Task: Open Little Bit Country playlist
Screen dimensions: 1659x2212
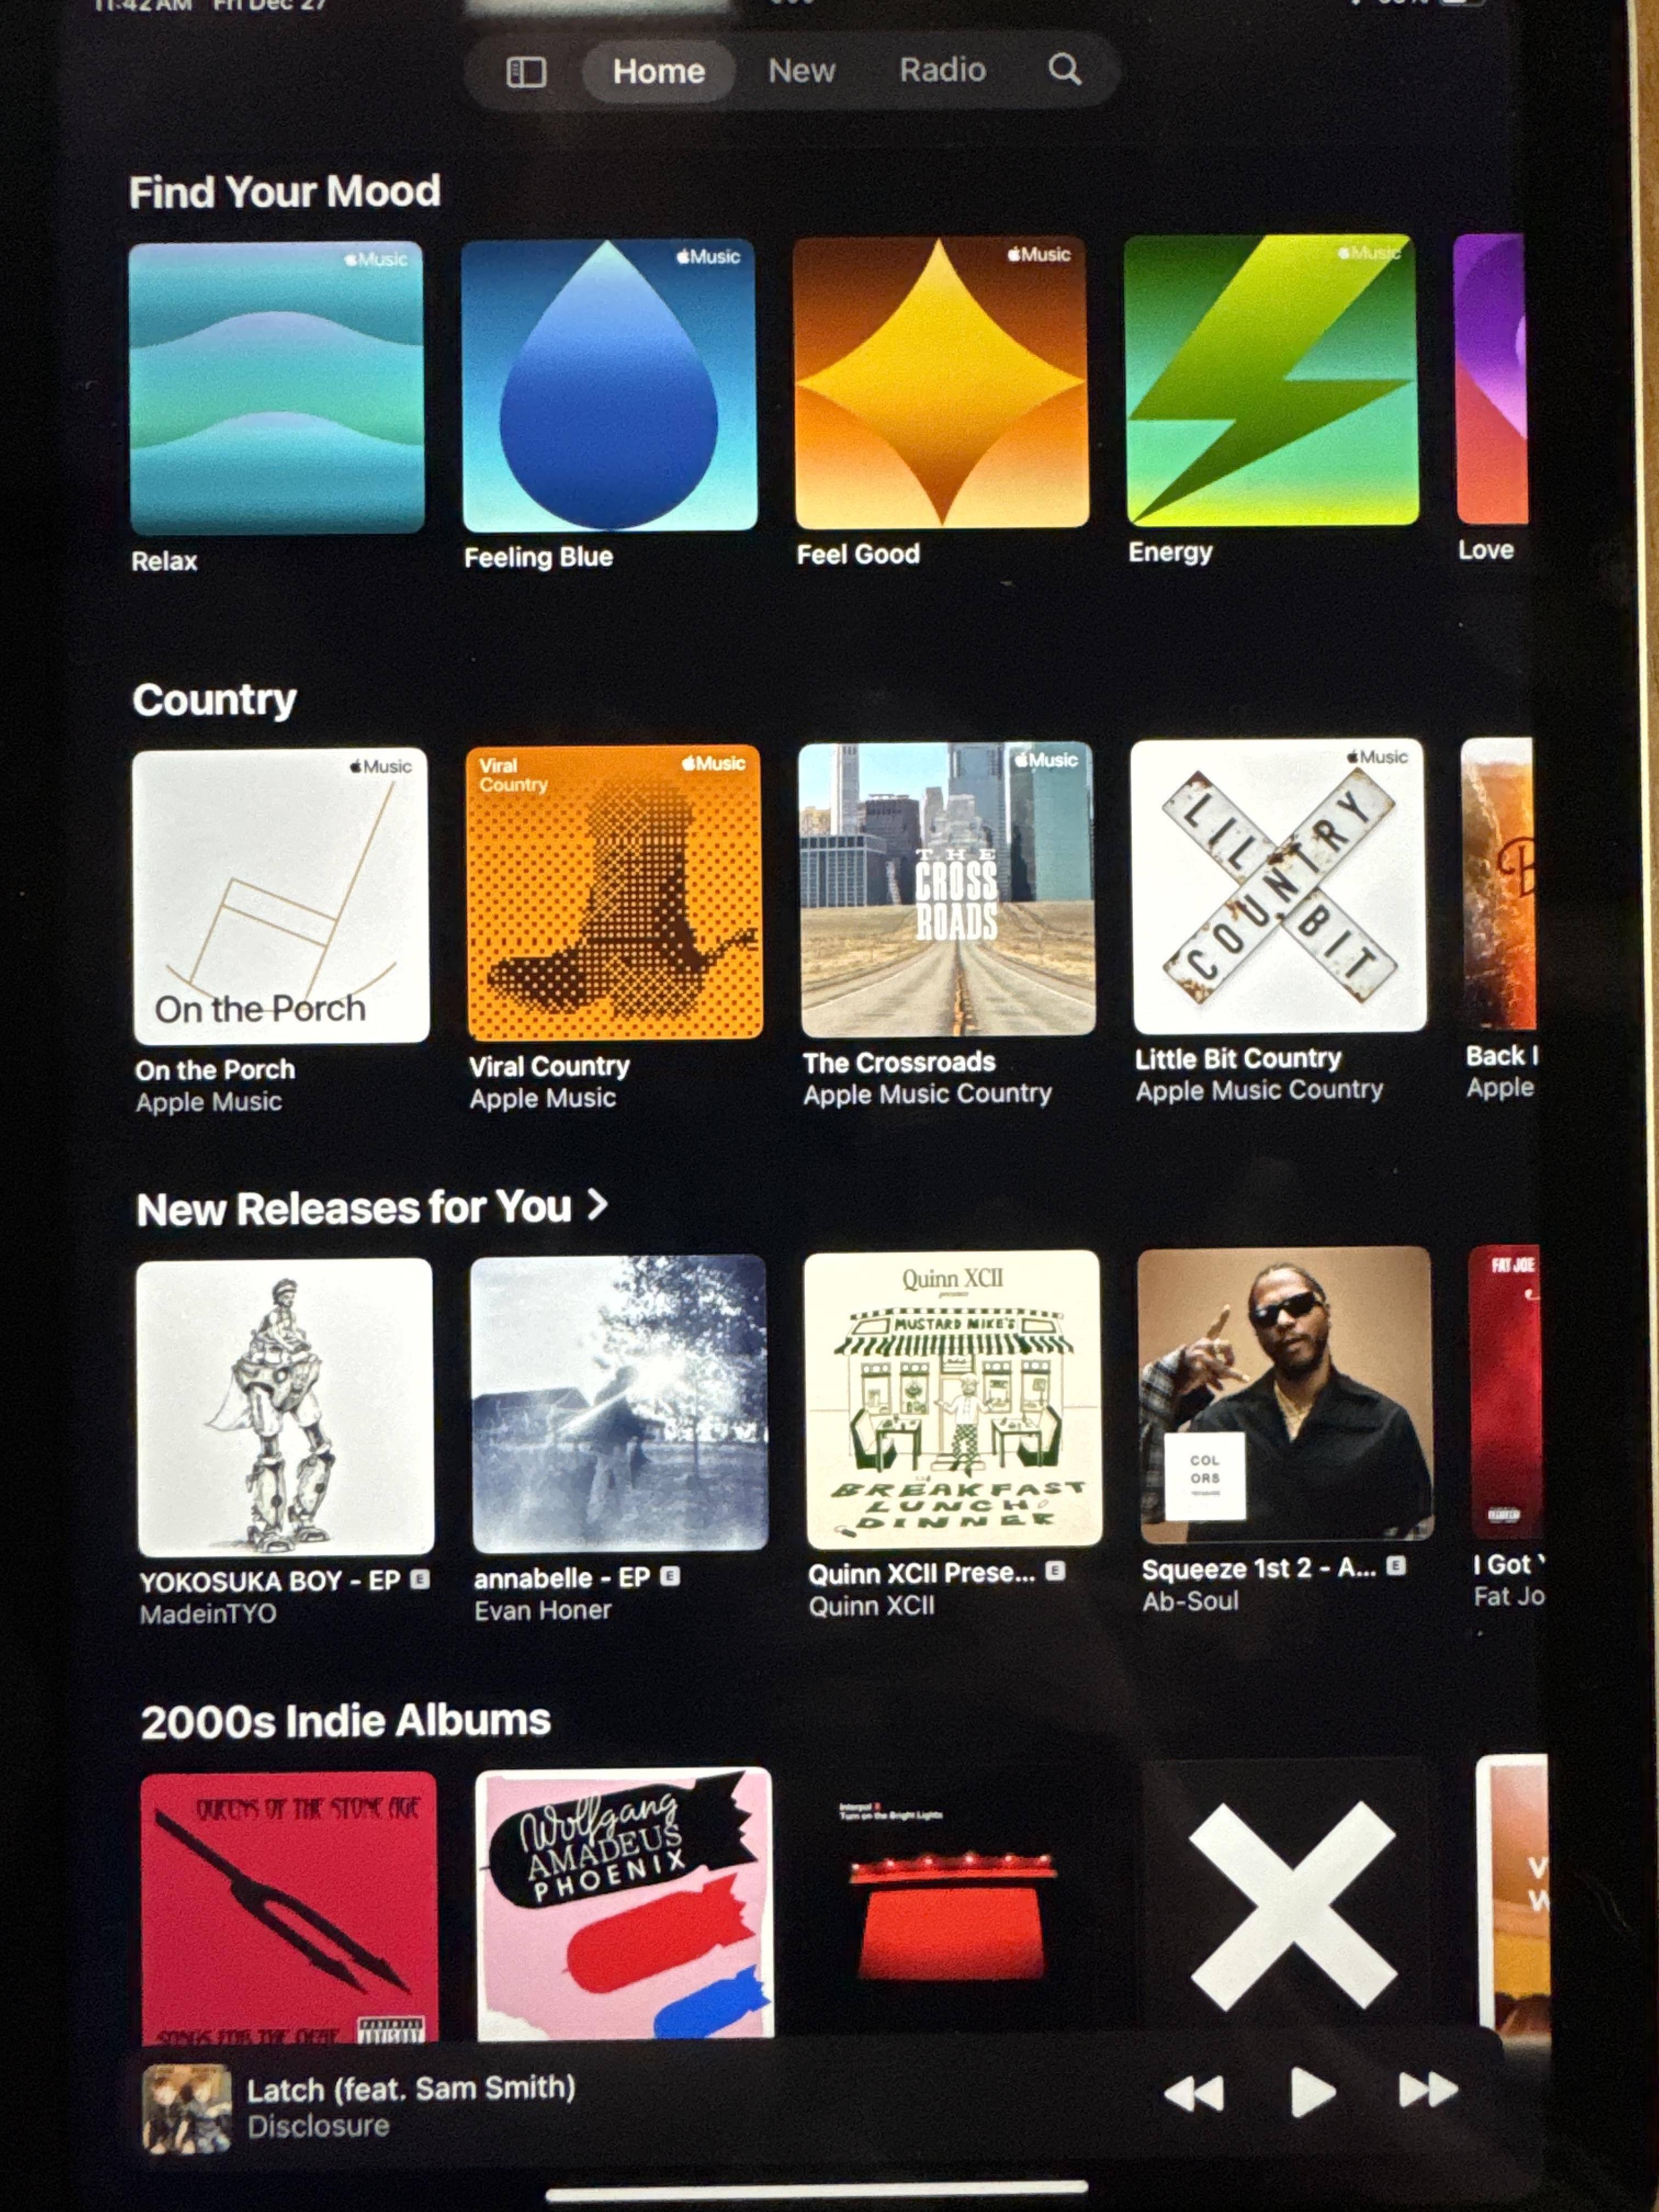Action: point(1279,886)
